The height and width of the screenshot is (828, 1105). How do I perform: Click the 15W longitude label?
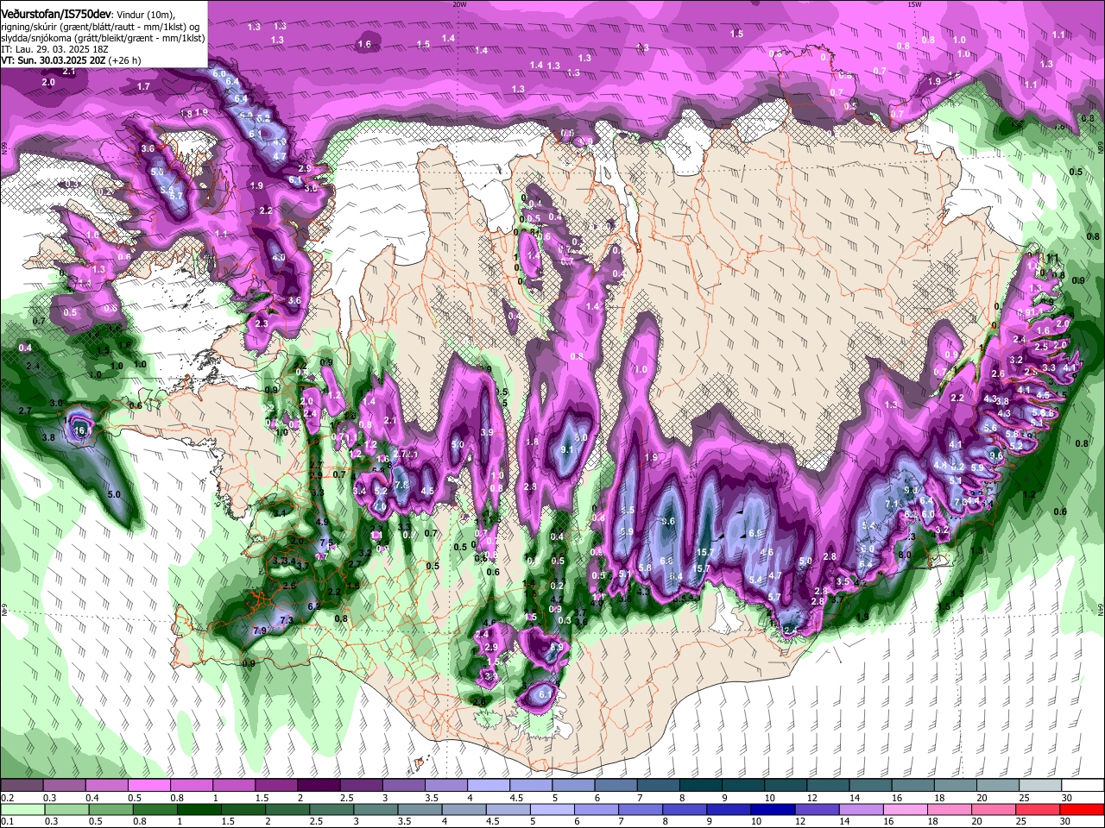914,3
